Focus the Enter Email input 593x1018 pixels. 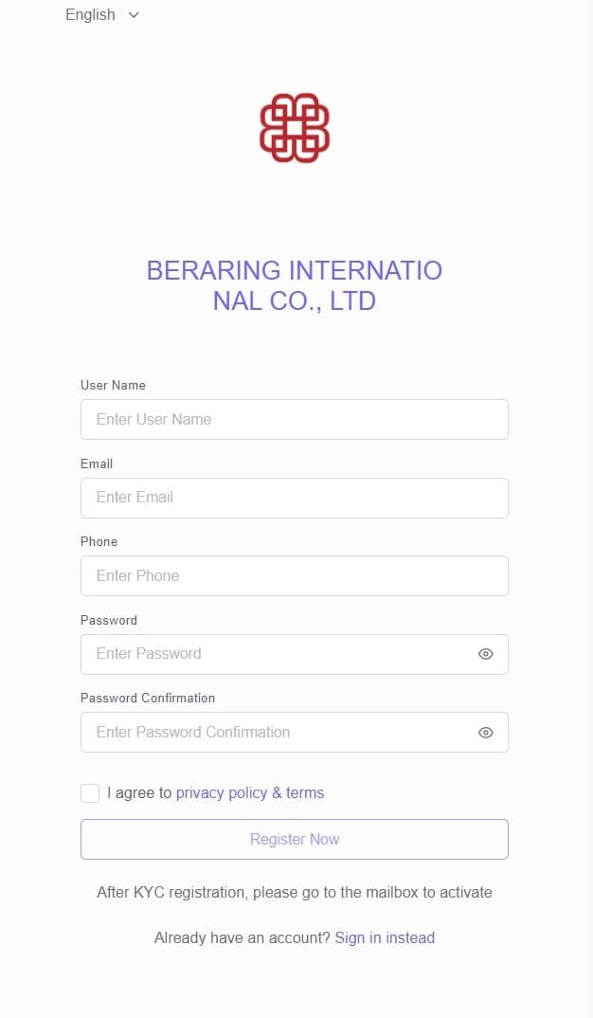pyautogui.click(x=295, y=497)
